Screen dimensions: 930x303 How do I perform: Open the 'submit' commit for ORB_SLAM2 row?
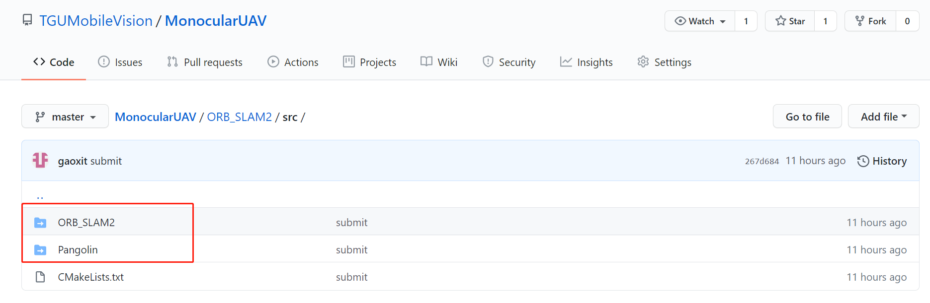pyautogui.click(x=352, y=223)
